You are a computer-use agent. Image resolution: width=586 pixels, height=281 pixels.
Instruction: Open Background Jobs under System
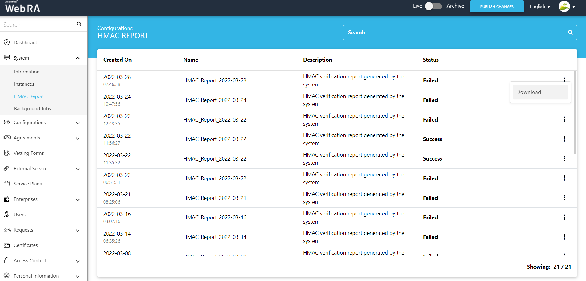coord(33,109)
